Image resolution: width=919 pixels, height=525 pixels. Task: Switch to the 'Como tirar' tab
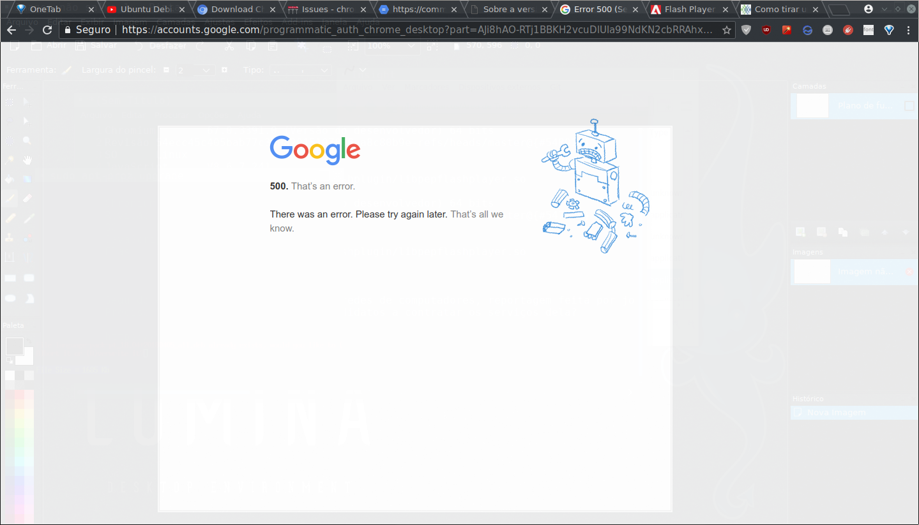click(x=778, y=10)
